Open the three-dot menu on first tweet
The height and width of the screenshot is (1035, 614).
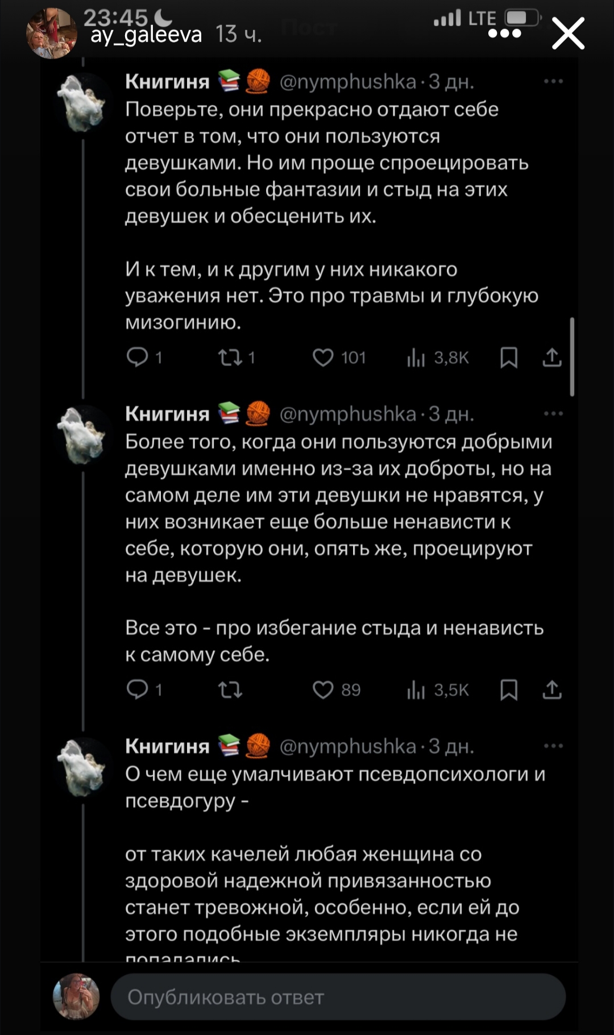tap(553, 82)
